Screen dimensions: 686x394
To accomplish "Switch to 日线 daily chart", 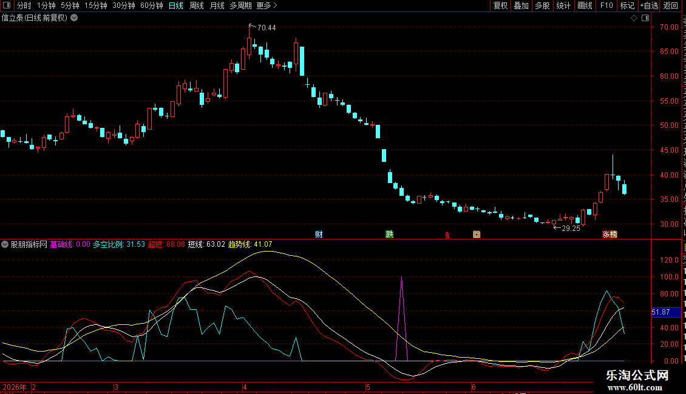I will [x=176, y=5].
